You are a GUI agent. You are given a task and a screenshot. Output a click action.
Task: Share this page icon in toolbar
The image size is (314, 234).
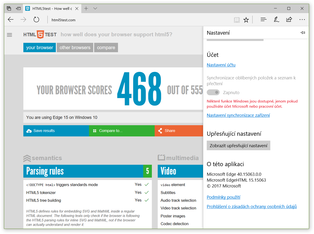(289, 20)
